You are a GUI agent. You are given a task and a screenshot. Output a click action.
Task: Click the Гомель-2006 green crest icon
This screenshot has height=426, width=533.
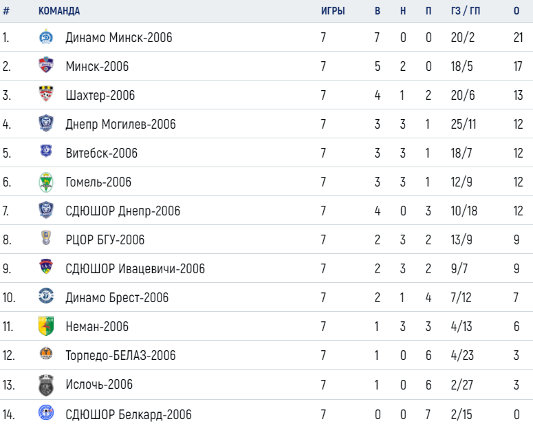click(x=46, y=182)
